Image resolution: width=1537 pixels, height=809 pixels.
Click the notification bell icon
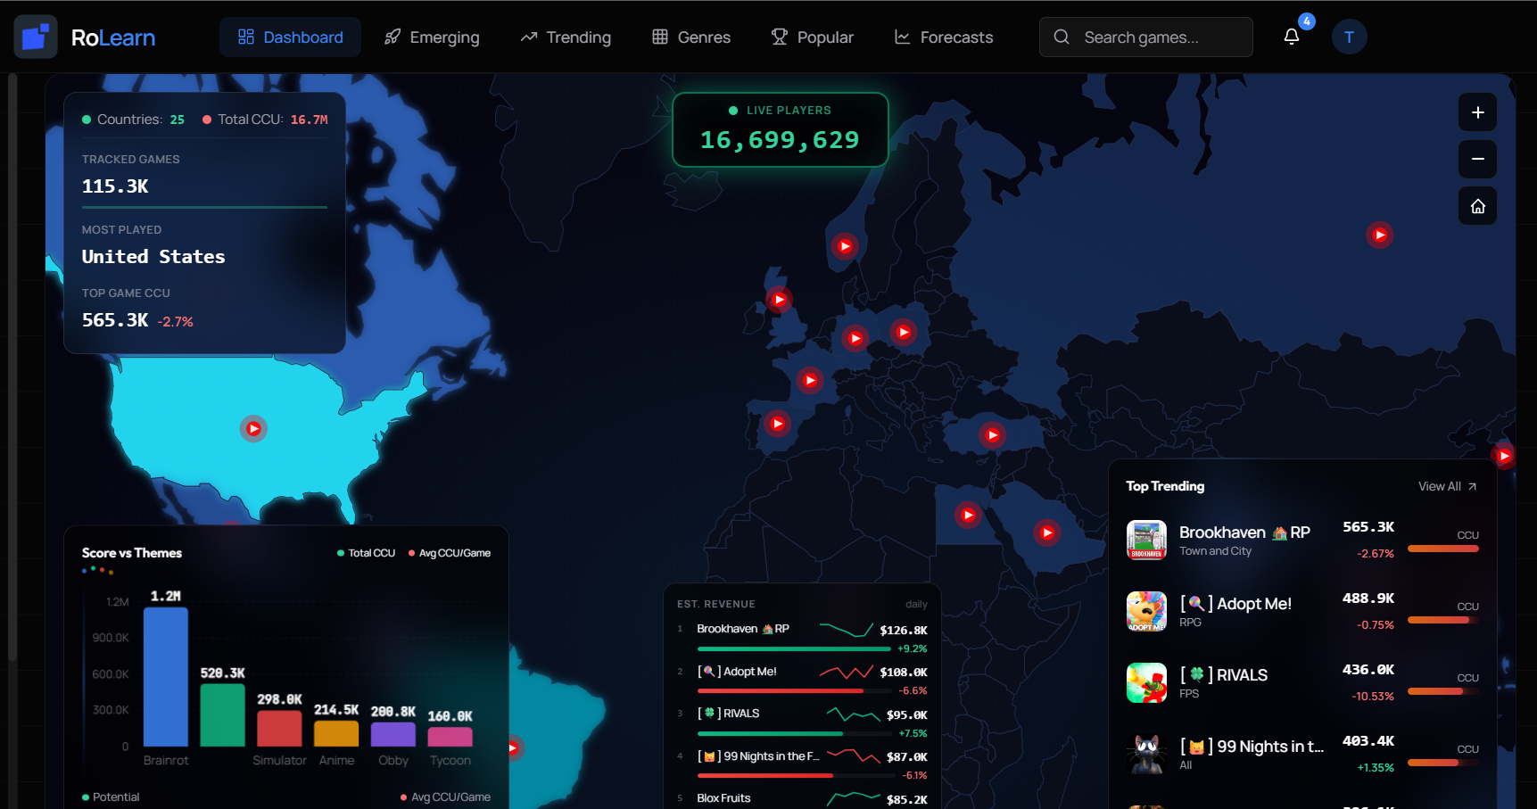1292,37
